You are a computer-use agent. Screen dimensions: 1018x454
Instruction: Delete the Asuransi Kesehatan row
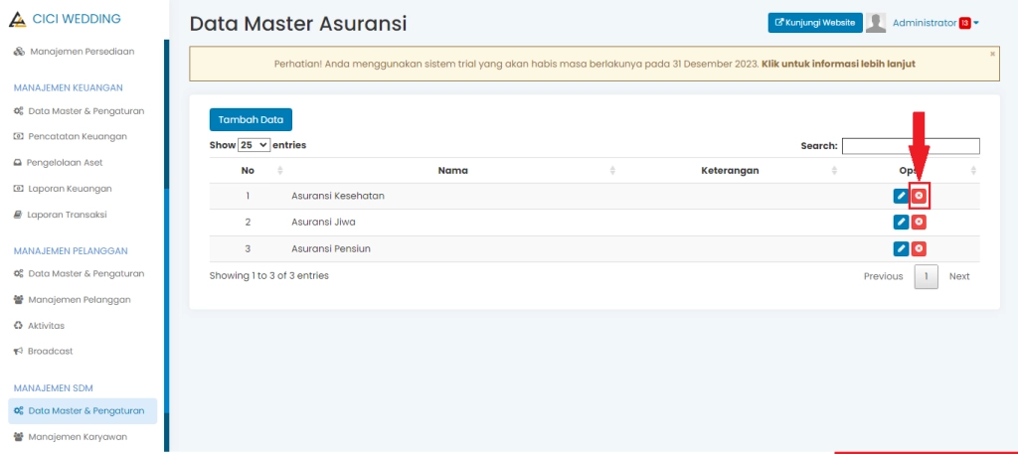919,196
